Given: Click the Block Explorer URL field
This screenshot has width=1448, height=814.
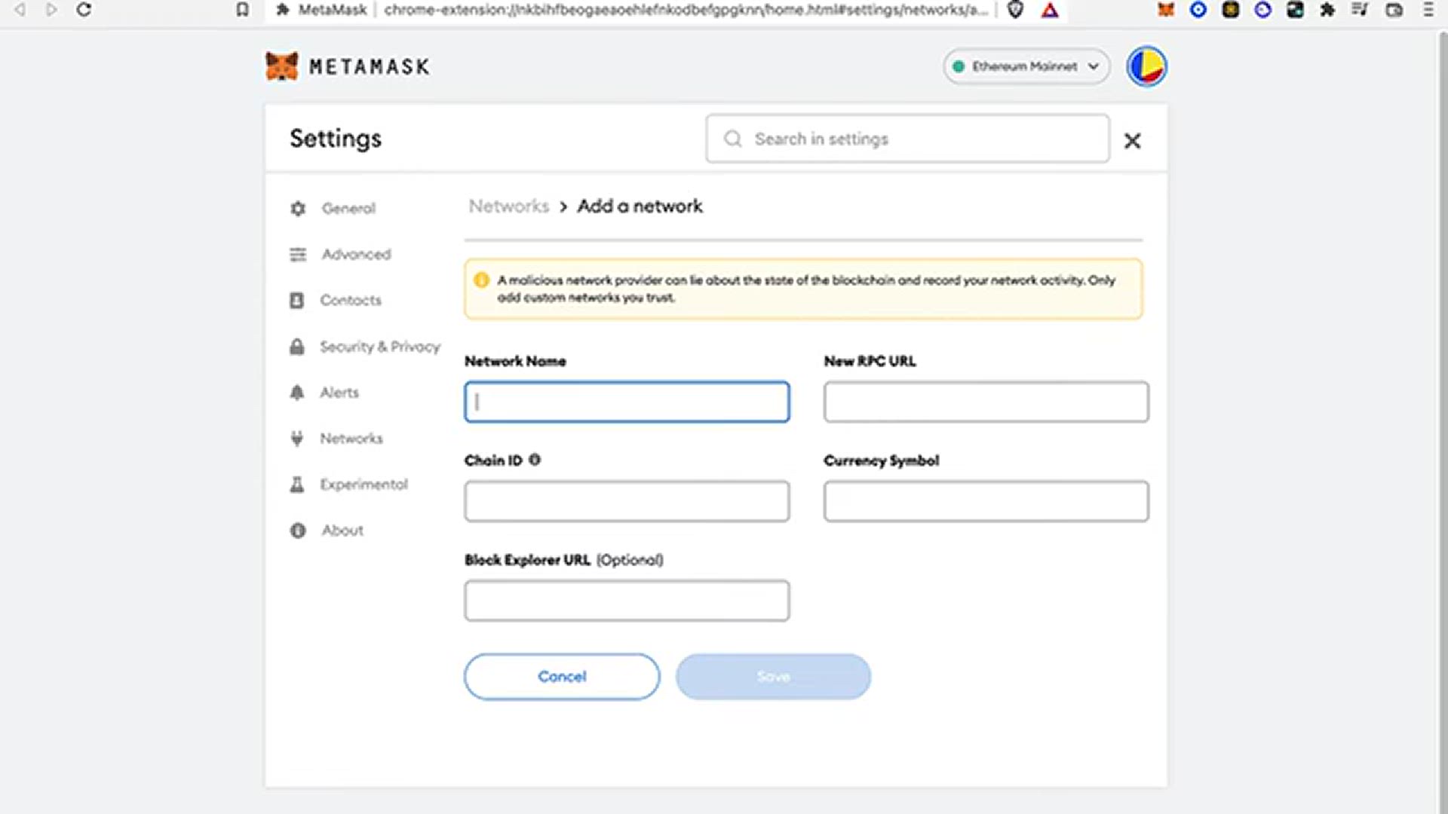Looking at the screenshot, I should pyautogui.click(x=627, y=601).
